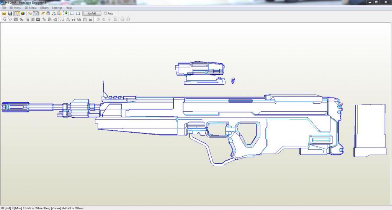This screenshot has height=210, width=392.
Task: Click the yellow unfolded-shape icon next to the color cube
Action: coord(30,13)
